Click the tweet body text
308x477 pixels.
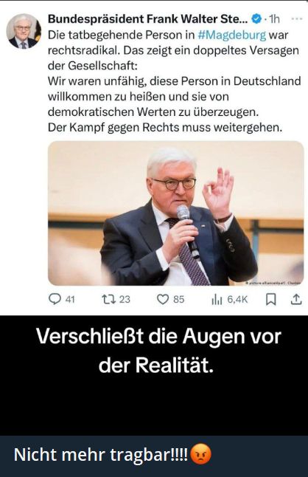[175, 81]
